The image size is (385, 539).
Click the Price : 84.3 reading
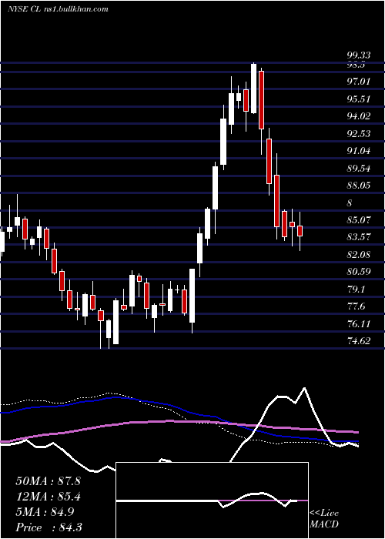49,527
